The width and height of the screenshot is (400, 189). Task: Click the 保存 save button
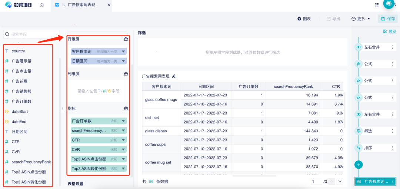coord(388,19)
